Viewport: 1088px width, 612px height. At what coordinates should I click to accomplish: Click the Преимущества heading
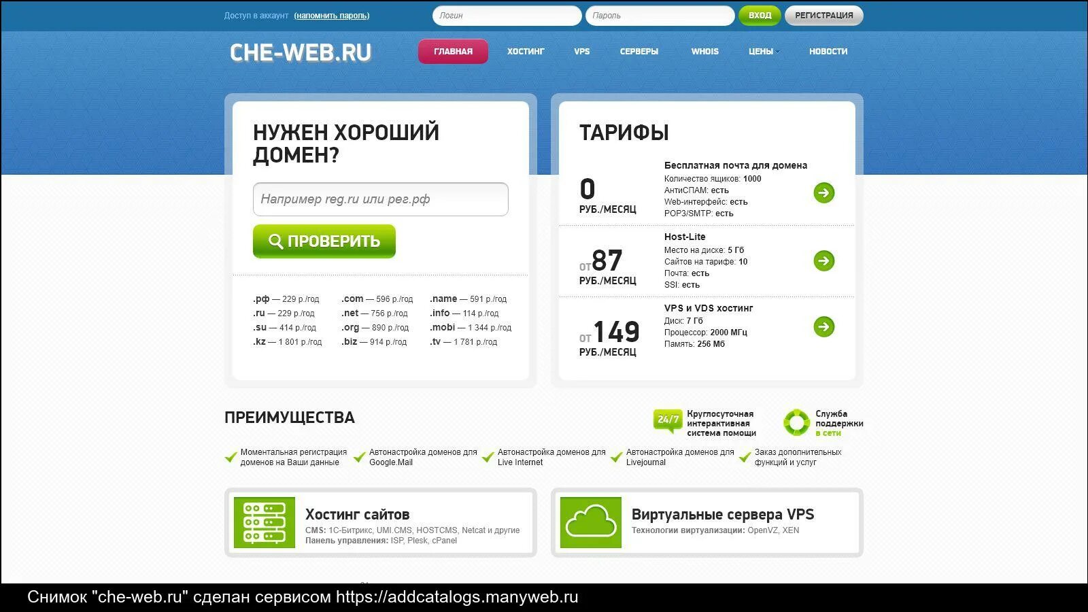290,418
